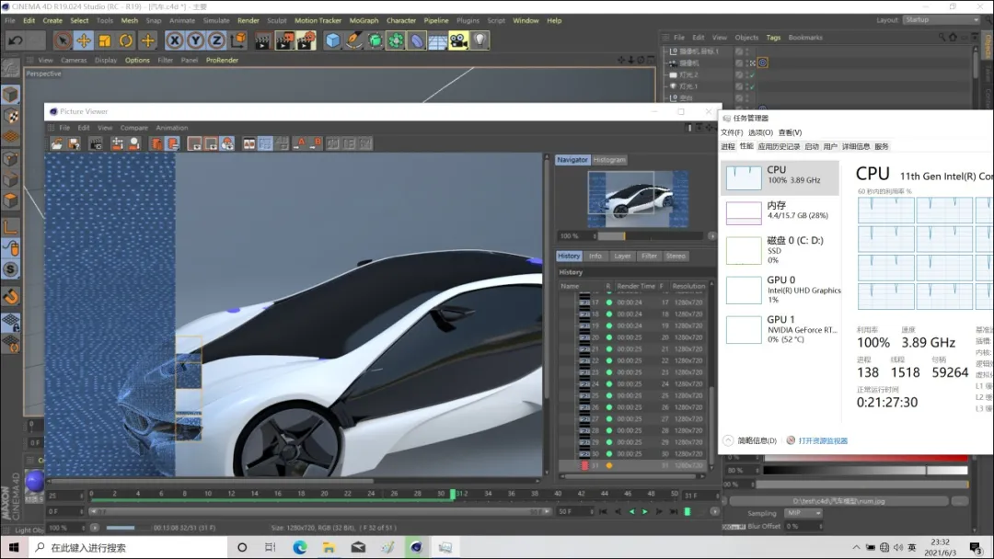Open File Explorer from the taskbar

[x=329, y=547]
